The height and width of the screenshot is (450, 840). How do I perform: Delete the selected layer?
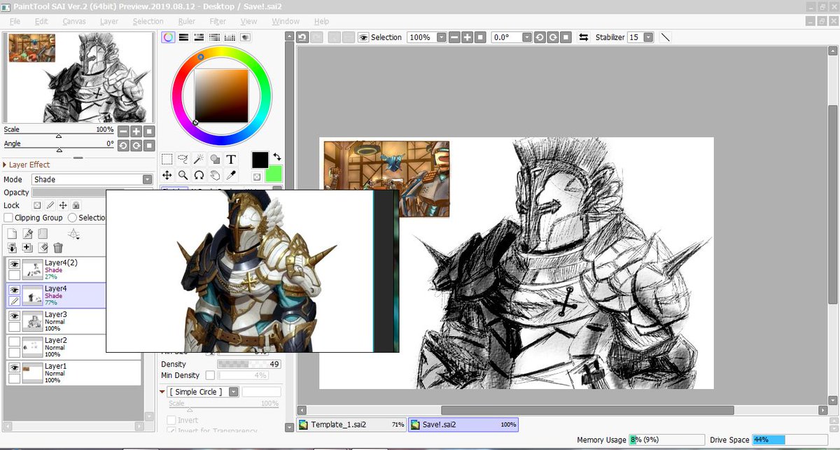click(58, 248)
